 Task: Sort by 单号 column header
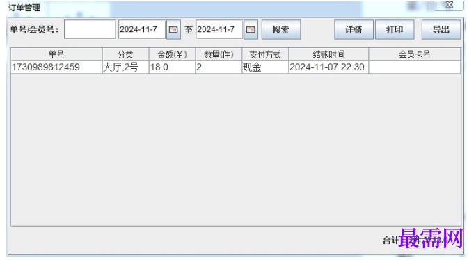(x=56, y=54)
